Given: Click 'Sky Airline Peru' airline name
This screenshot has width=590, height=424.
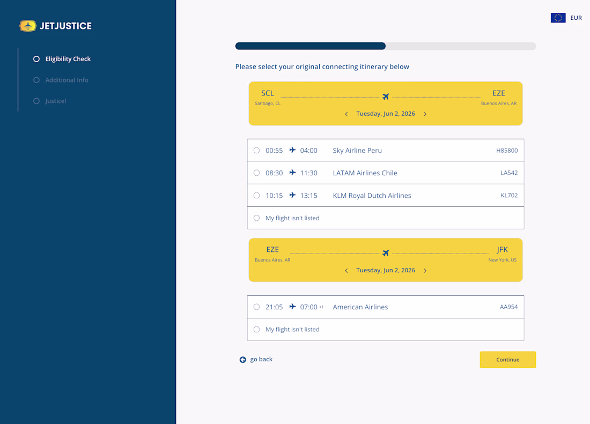Looking at the screenshot, I should pos(357,150).
